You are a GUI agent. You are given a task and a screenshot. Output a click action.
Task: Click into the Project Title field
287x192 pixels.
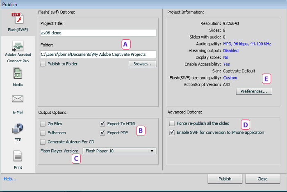(98, 33)
